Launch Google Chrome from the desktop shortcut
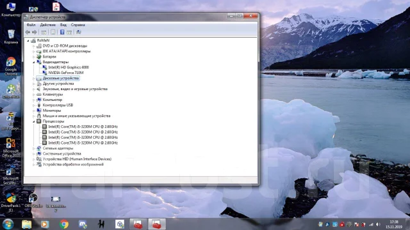Image resolution: width=410 pixels, height=230 pixels. [x=11, y=66]
